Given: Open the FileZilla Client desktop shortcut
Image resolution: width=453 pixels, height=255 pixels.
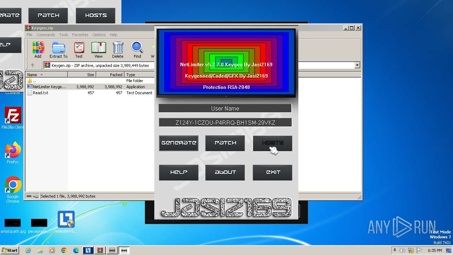Looking at the screenshot, I should (x=13, y=118).
